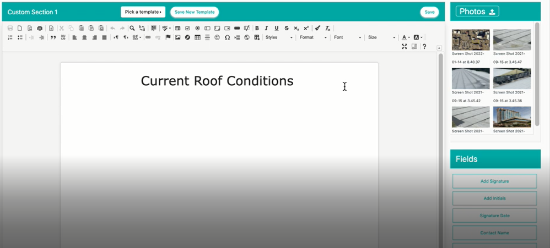
Task: Collapse the editor toolbar with the arrow
Action: [x=440, y=48]
